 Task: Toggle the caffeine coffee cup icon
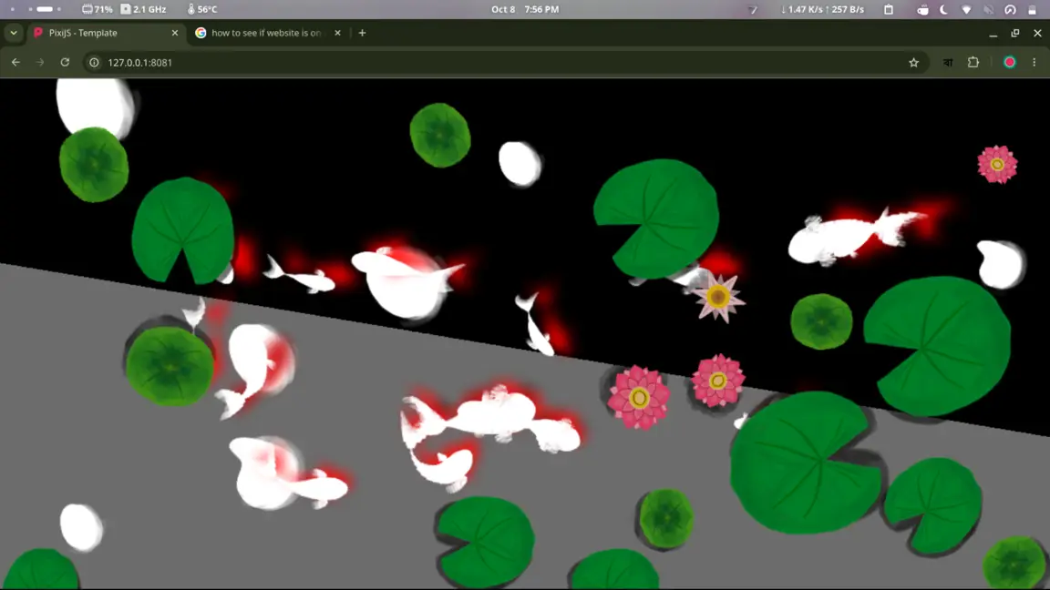tap(922, 9)
